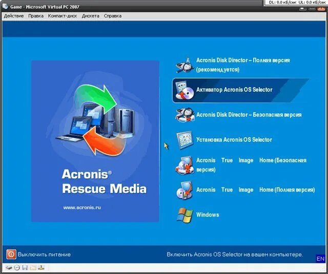The width and height of the screenshot is (328, 274).
Task: Open the Справка menu
Action: [113, 16]
